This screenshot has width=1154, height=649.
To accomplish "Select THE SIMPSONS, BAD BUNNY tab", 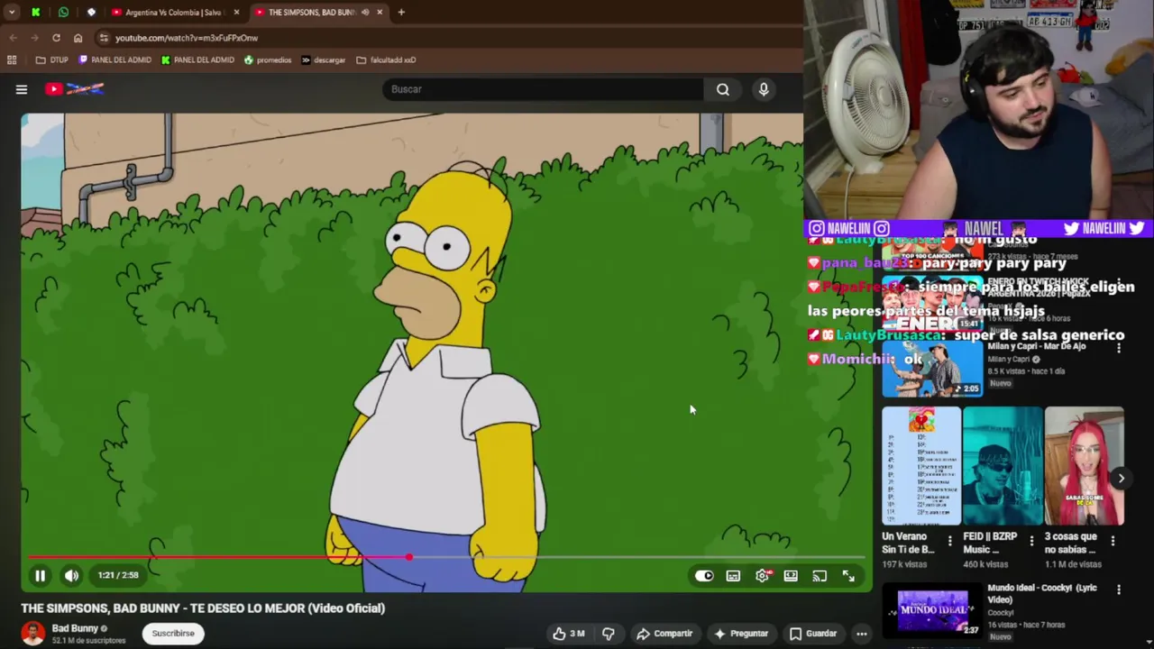I will [x=312, y=13].
